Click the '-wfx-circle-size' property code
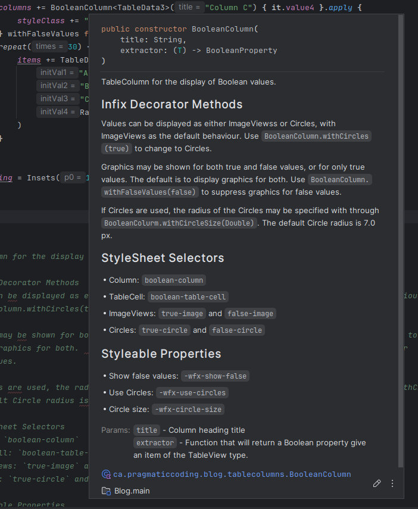 pos(188,410)
